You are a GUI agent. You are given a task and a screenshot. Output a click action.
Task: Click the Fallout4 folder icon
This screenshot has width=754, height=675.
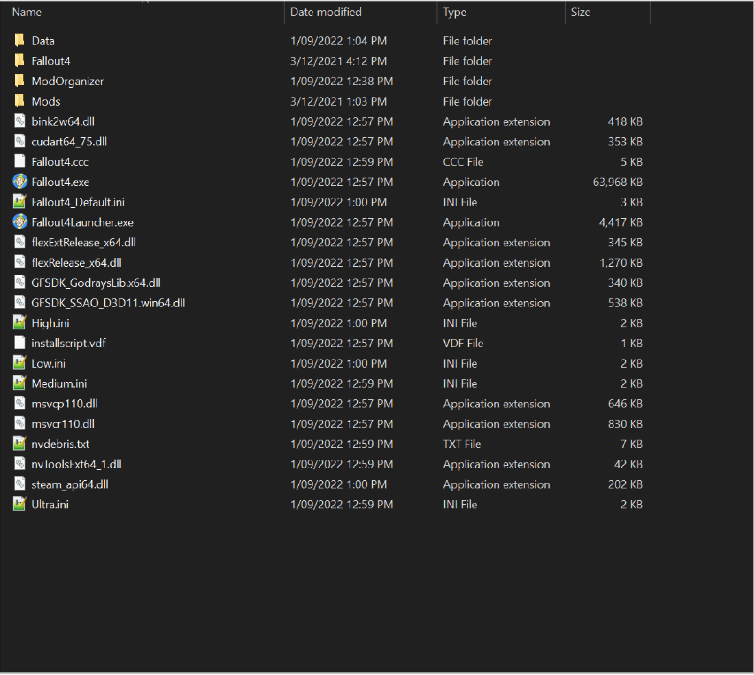click(19, 60)
